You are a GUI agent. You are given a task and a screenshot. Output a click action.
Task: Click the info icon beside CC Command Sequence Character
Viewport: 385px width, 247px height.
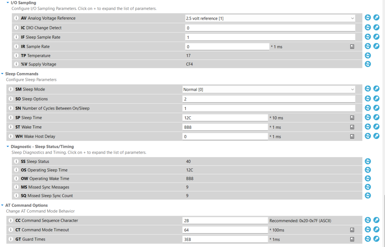tap(11, 220)
